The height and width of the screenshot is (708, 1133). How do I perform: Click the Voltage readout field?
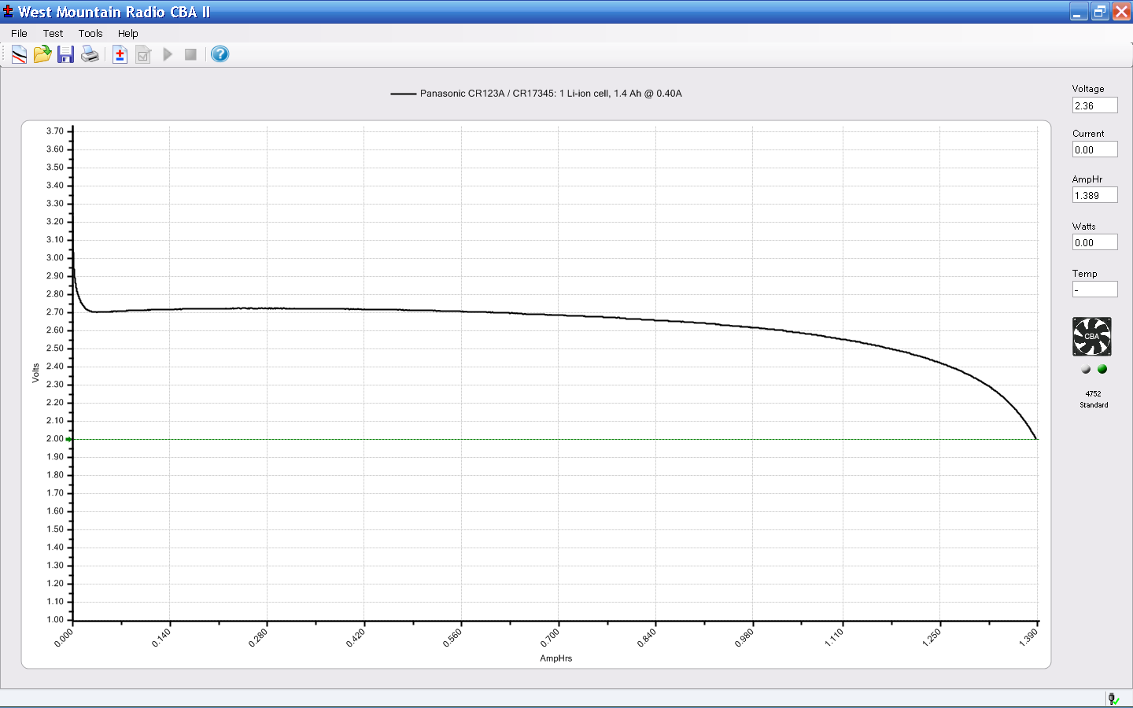point(1094,105)
